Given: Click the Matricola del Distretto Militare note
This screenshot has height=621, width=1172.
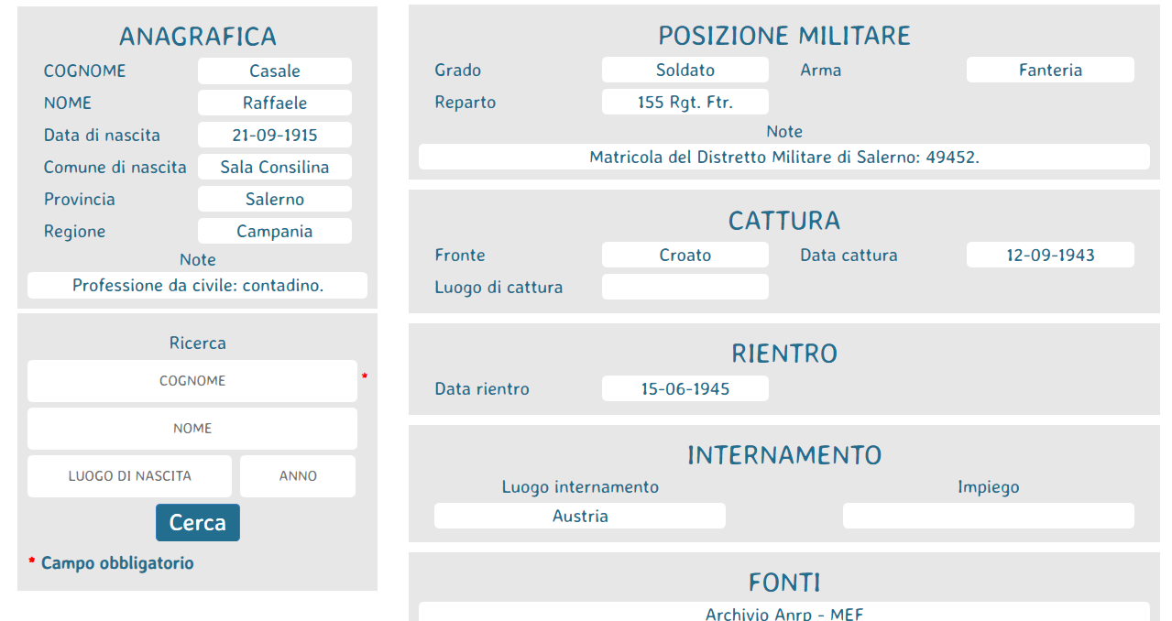Looking at the screenshot, I should tap(784, 157).
